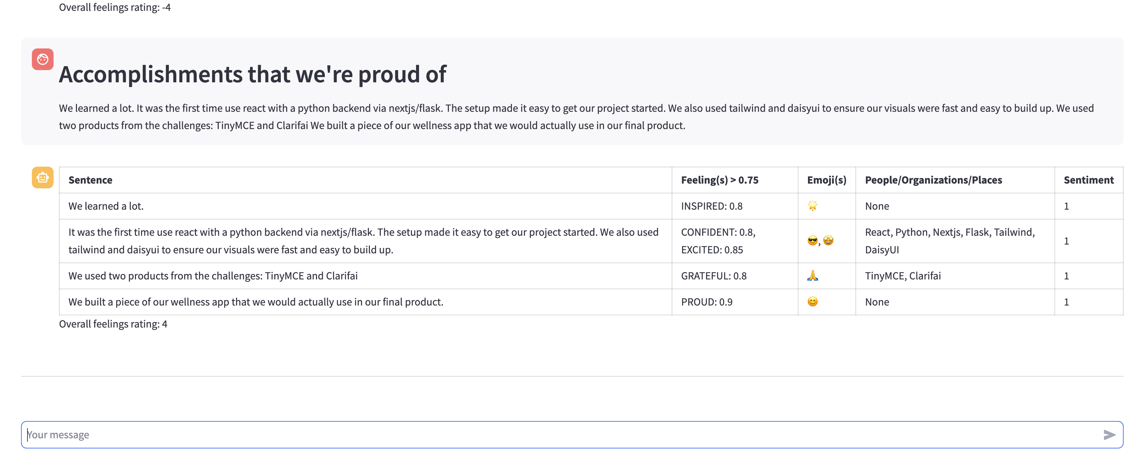
Task: Click the 'React, Python, Nextjs, Flask' organizations cell
Action: (949, 241)
